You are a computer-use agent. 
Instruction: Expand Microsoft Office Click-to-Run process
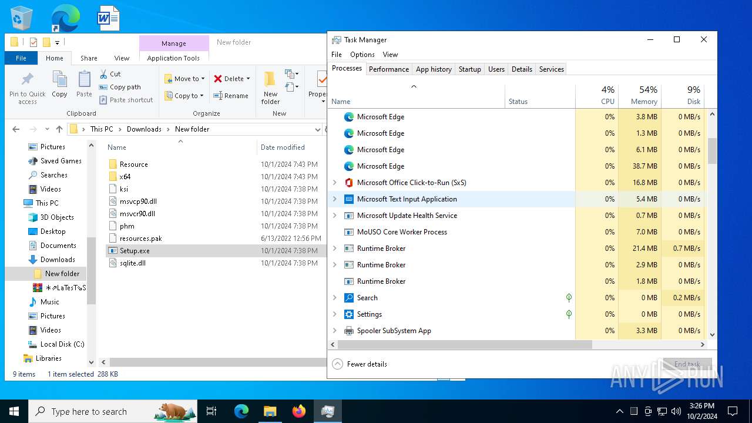(335, 183)
